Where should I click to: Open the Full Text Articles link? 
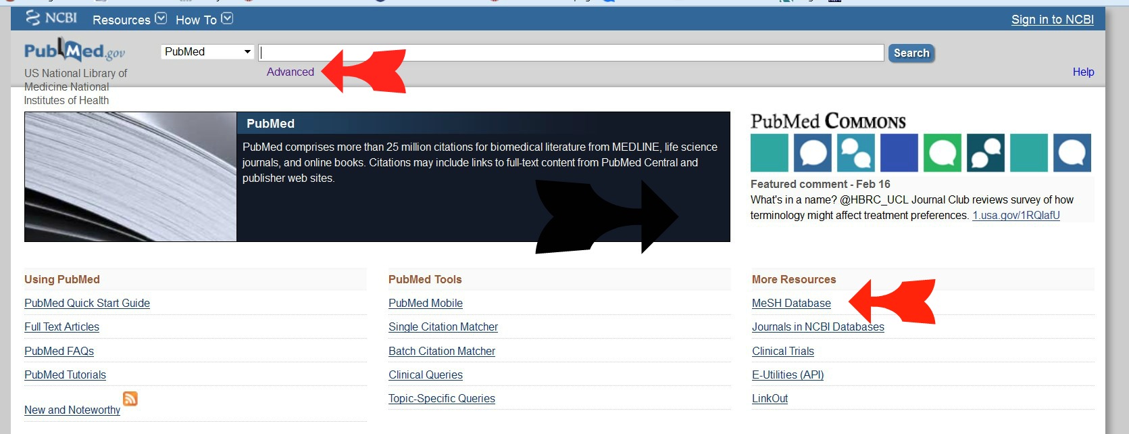[x=61, y=327]
